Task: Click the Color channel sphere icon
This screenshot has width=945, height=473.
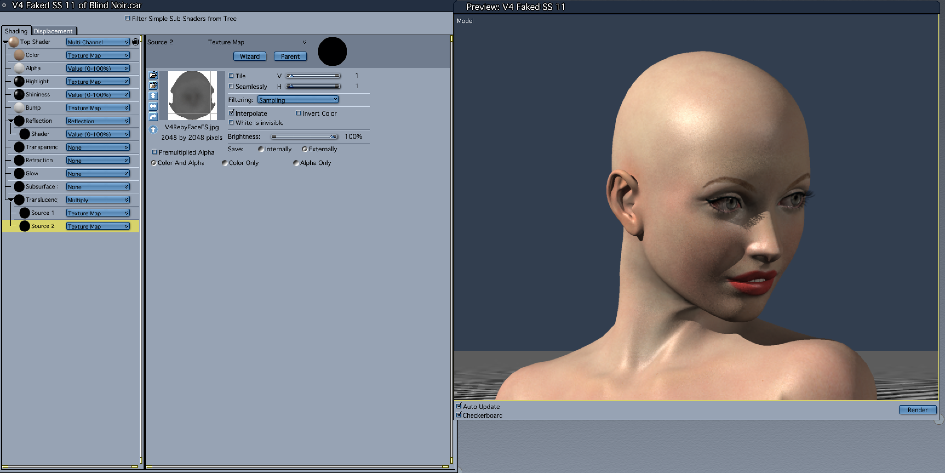Action: pos(19,55)
